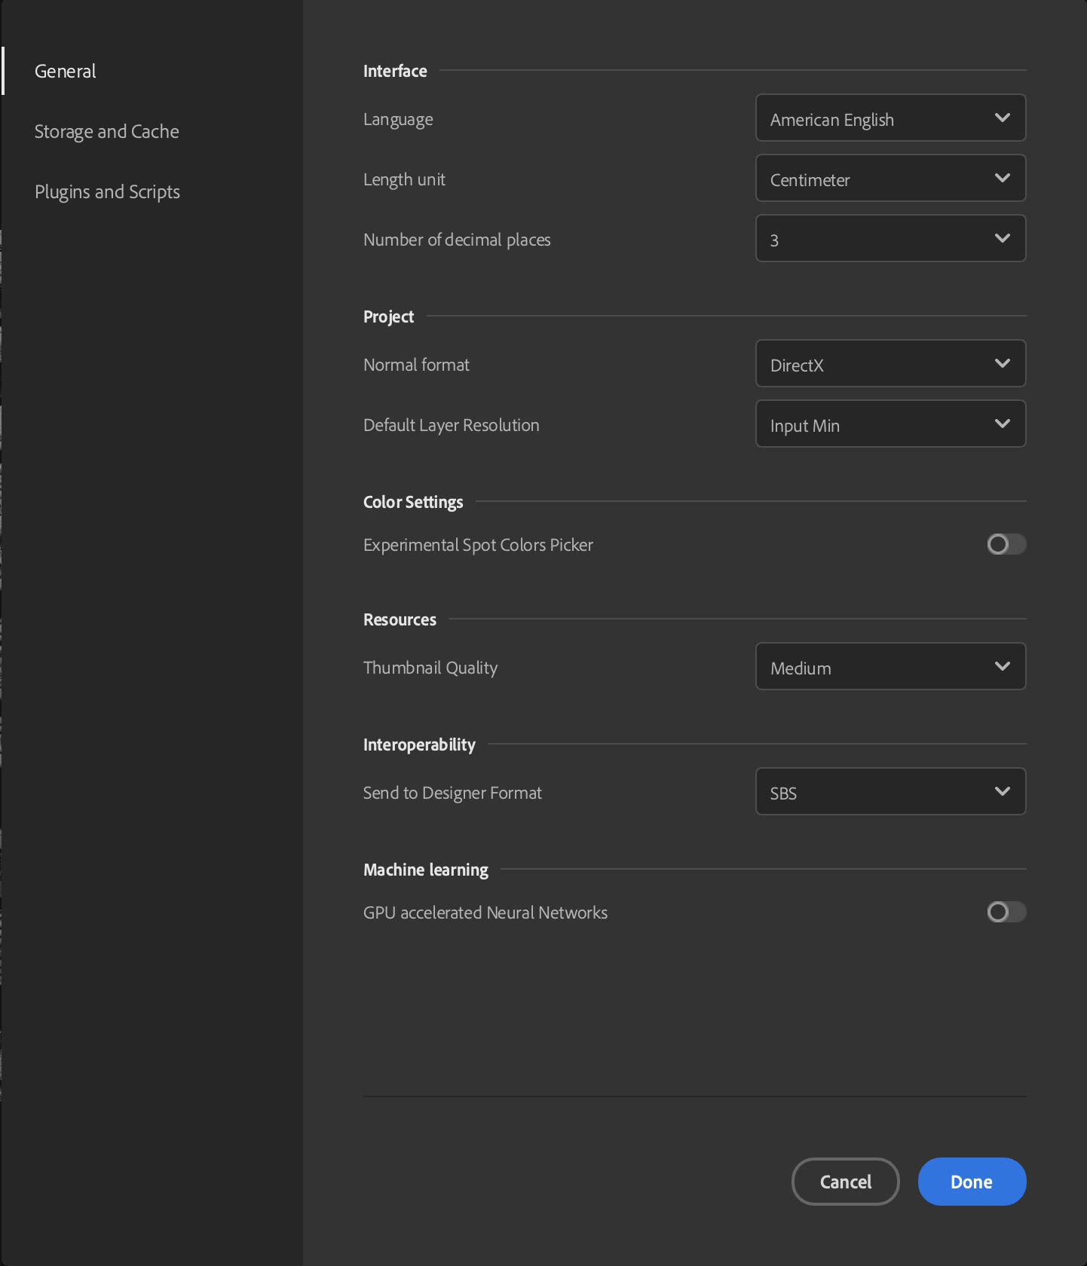
Task: Click the chevron arrow beside Medium
Action: coord(1002,666)
